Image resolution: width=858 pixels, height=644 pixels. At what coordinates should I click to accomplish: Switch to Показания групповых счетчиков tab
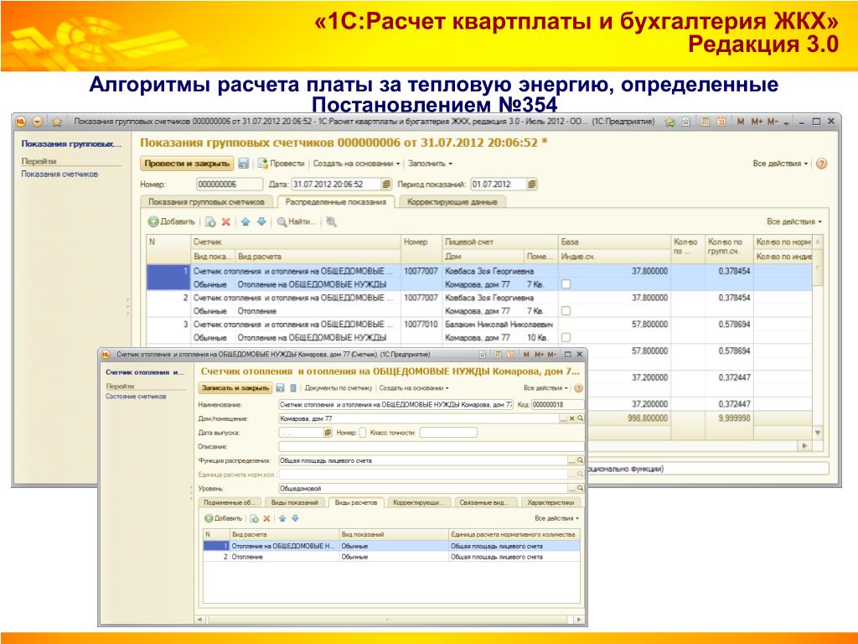(206, 201)
